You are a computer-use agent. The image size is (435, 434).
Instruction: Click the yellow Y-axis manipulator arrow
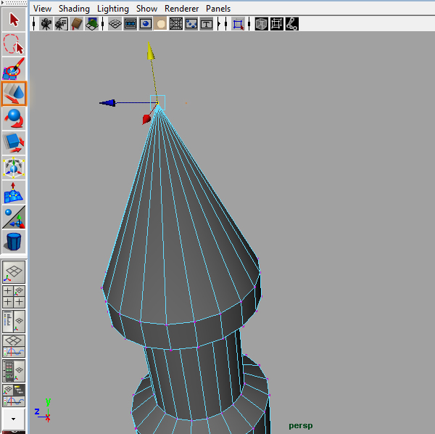click(x=150, y=51)
